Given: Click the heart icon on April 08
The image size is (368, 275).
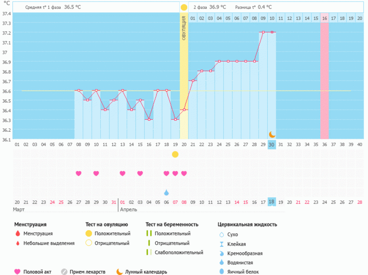Looking at the screenshot, I should tap(184, 173).
